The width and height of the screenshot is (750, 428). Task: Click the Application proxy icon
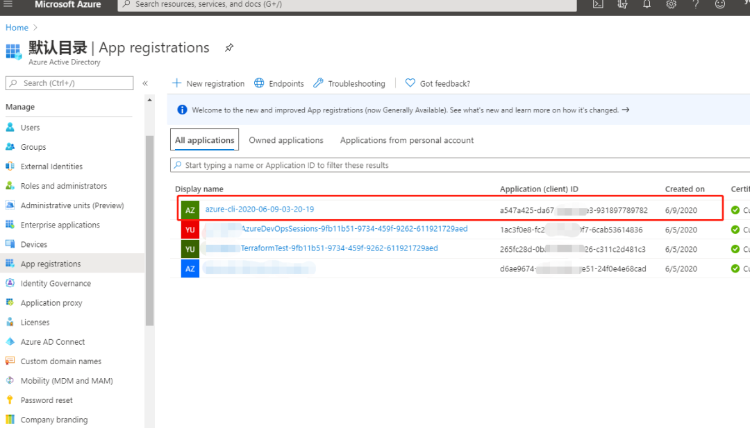(10, 302)
